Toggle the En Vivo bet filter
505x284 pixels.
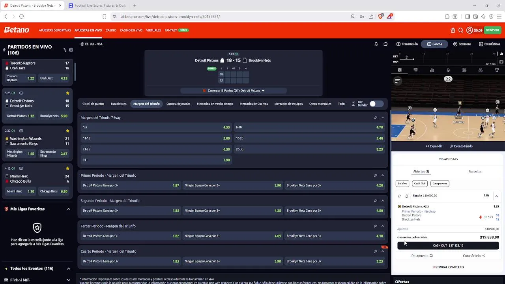(x=402, y=183)
